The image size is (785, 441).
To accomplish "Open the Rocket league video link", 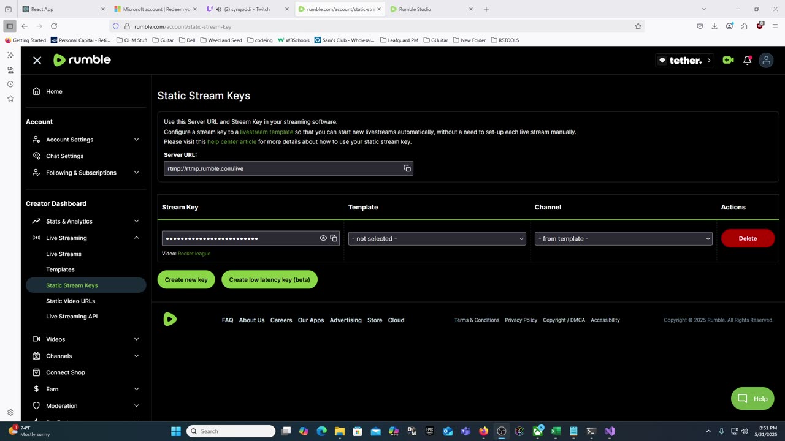I will [194, 254].
